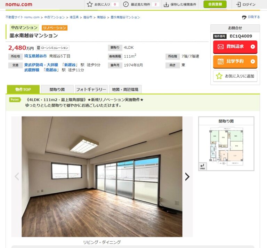The width and height of the screenshot is (267, 248).
Task: Follow the 埼玉県越谷市 location link
Action: pos(35,56)
